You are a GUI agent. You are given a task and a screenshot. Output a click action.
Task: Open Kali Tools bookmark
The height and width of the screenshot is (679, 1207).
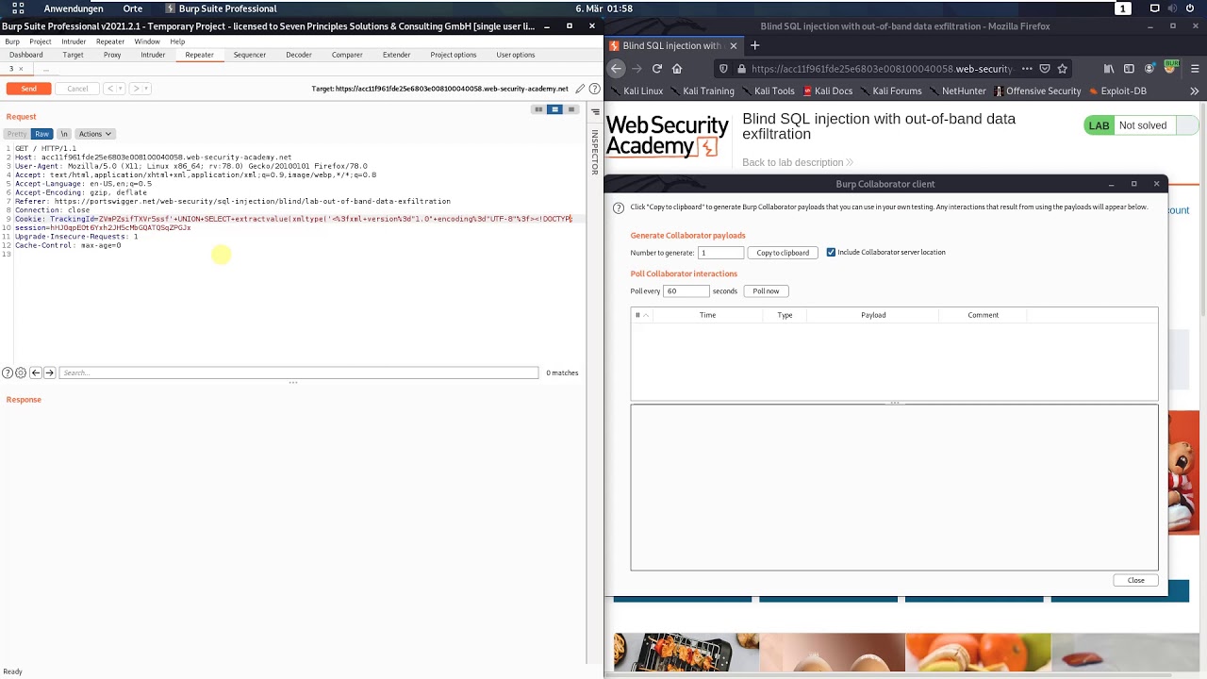click(x=768, y=91)
